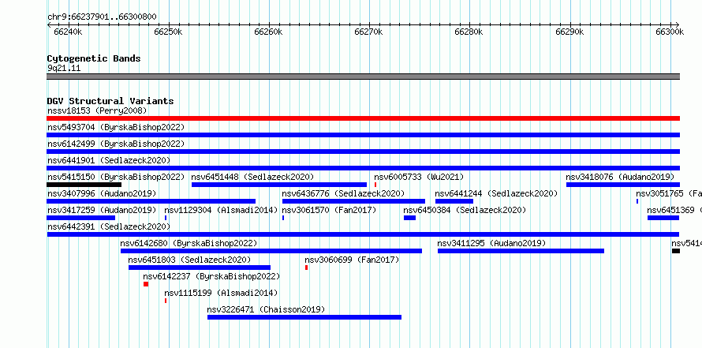Image resolution: width=702 pixels, height=348 pixels.
Task: Click the blue nsv6450384 variant bar
Action: 409,218
